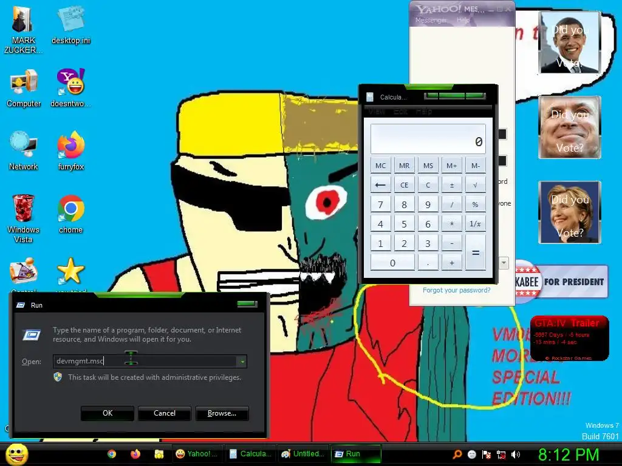This screenshot has width=622, height=466.
Task: Click the Run dialog title bar icon
Action: pos(21,305)
